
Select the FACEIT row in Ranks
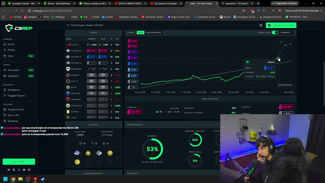coord(93,45)
